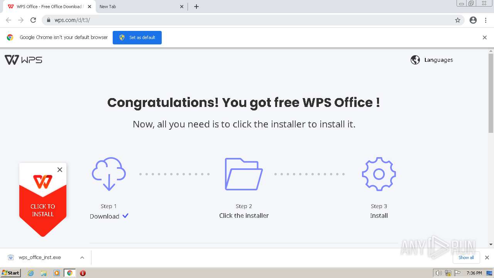
Task: Open the Windows Start menu
Action: click(x=11, y=273)
